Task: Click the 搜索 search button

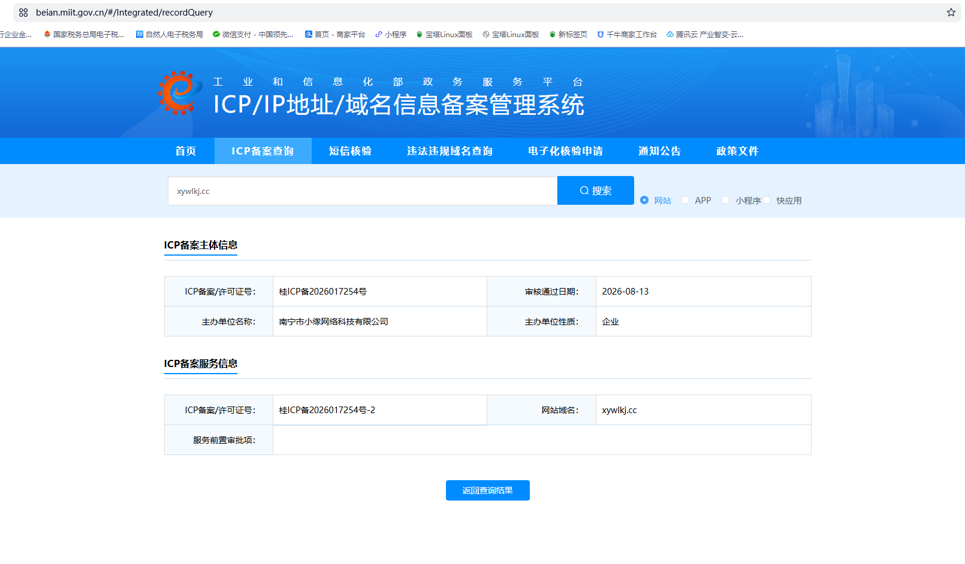Action: tap(596, 190)
